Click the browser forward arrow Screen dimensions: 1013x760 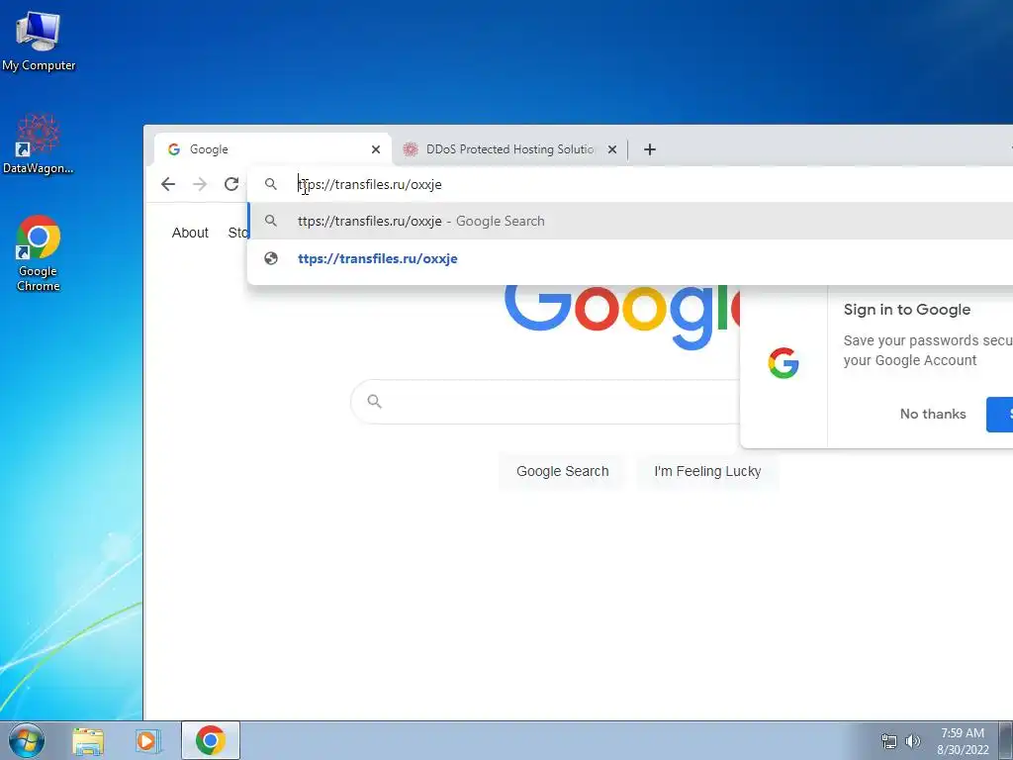[200, 184]
